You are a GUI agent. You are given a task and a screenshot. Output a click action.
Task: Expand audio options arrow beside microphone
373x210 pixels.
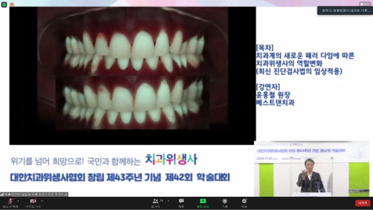click(x=18, y=201)
